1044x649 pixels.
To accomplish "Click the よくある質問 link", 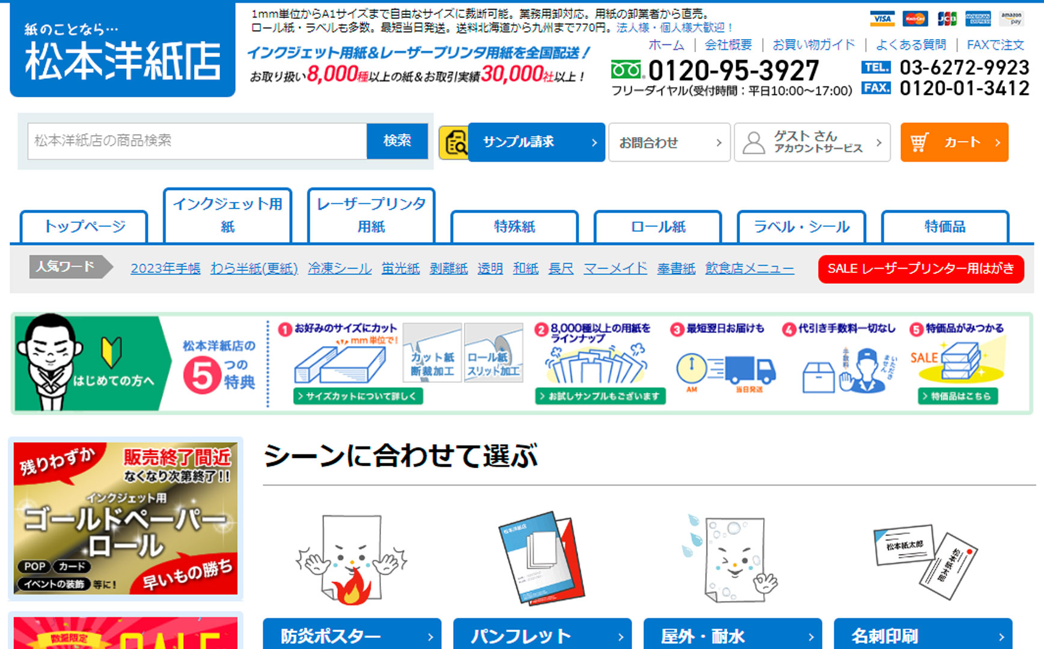I will (911, 45).
